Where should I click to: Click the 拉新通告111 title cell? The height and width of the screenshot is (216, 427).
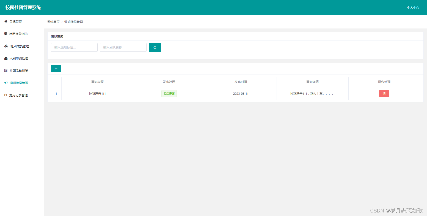tap(97, 94)
